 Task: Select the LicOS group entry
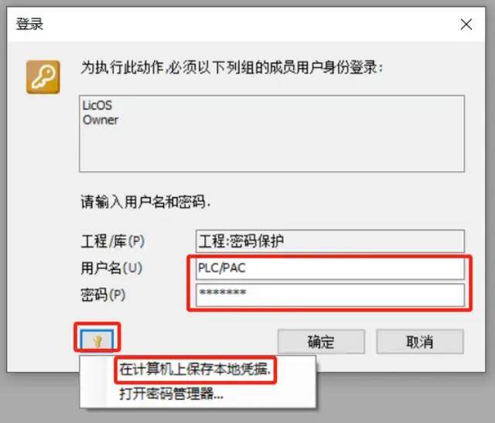[x=97, y=105]
